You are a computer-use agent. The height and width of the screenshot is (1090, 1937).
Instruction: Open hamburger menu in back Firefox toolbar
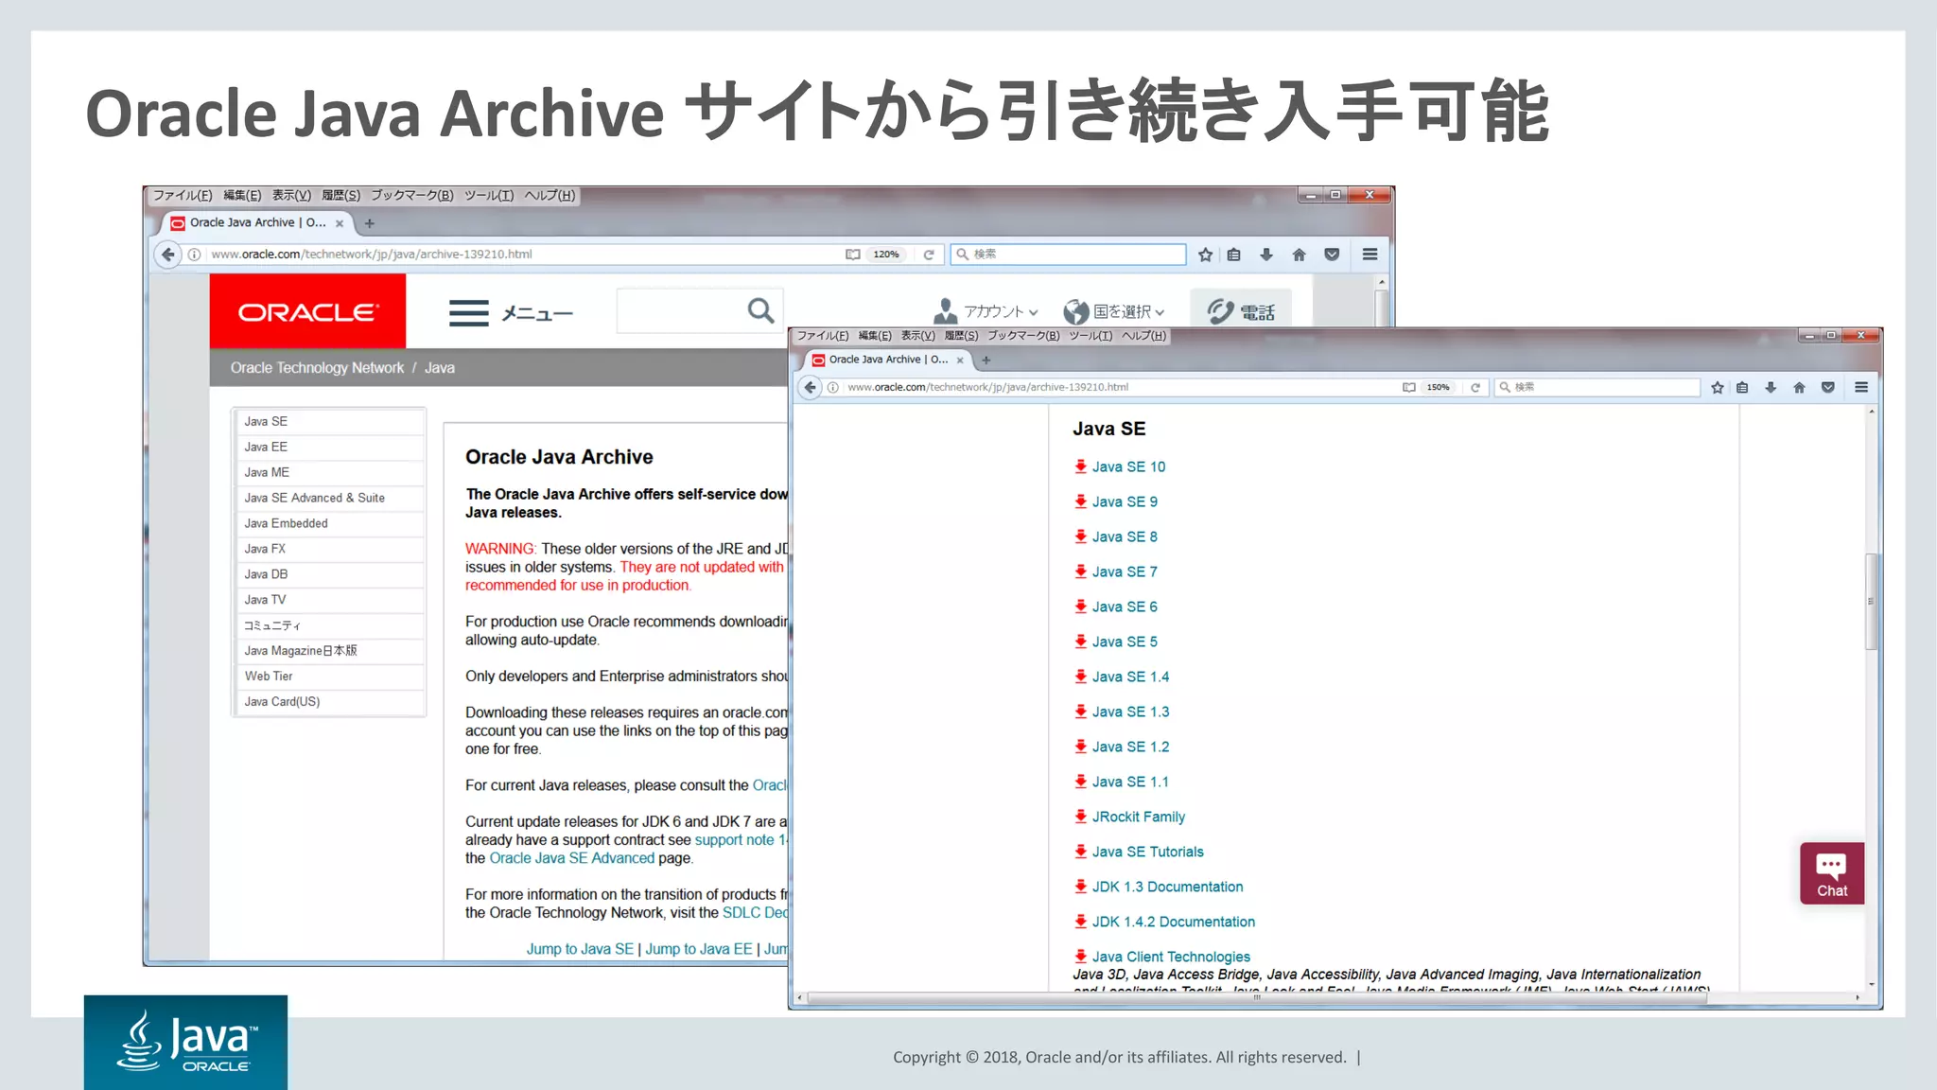[1370, 255]
